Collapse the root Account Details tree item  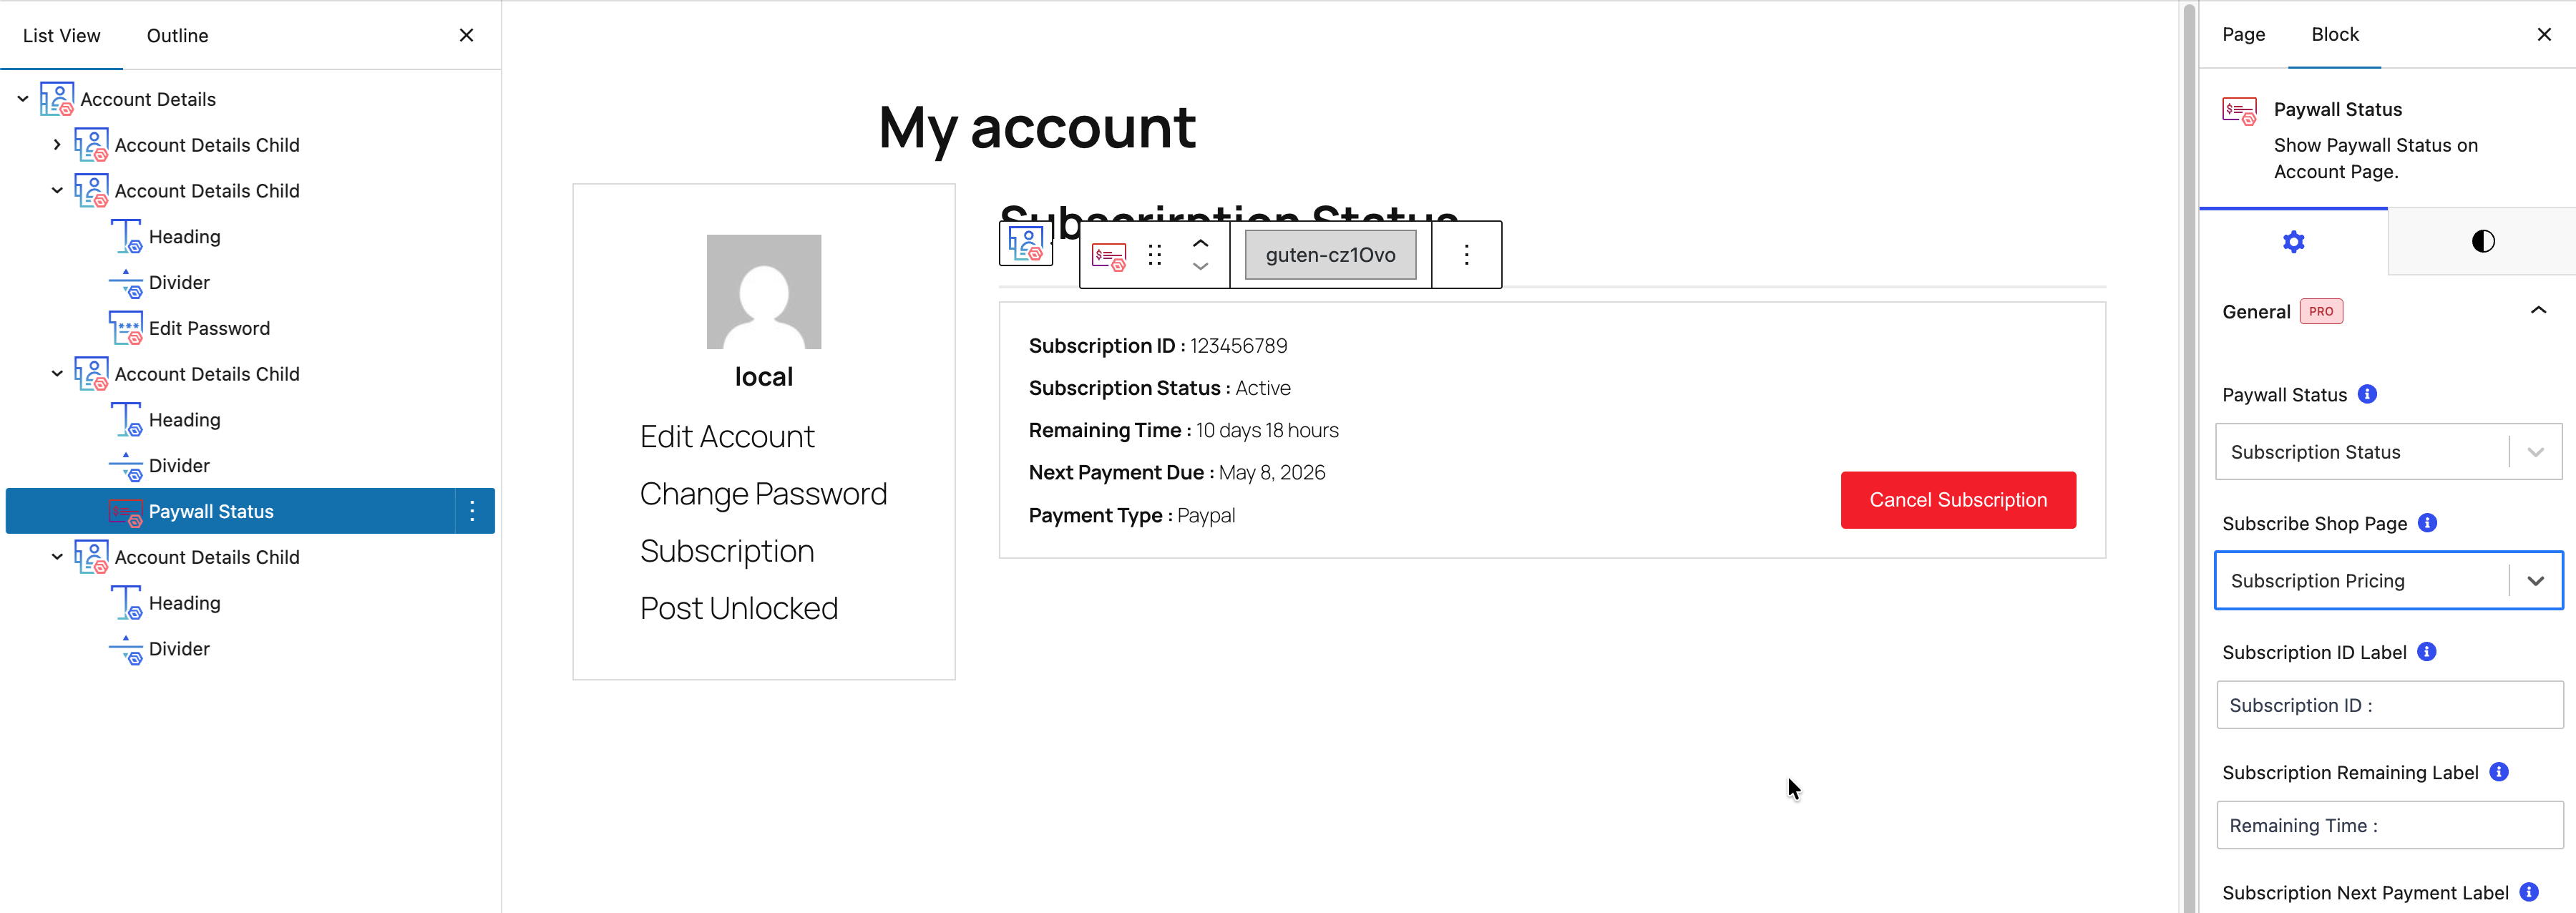point(23,99)
